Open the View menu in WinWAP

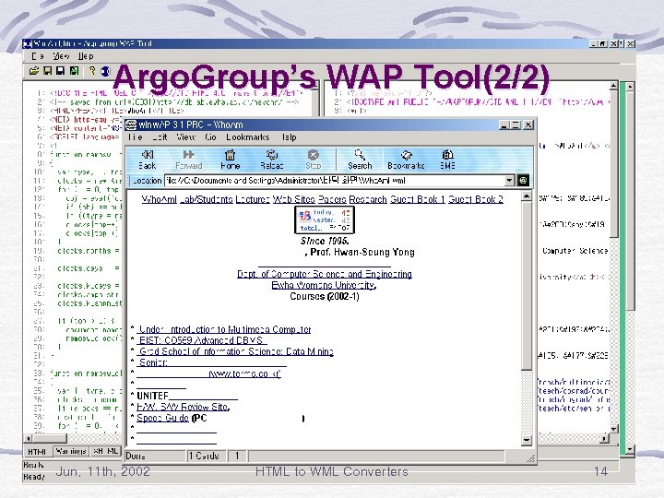pos(185,137)
